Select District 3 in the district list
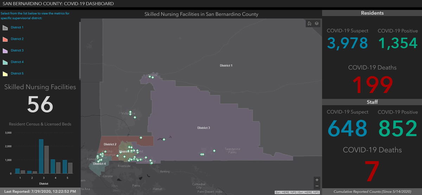Image resolution: width=422 pixels, height=195 pixels. pyautogui.click(x=17, y=50)
